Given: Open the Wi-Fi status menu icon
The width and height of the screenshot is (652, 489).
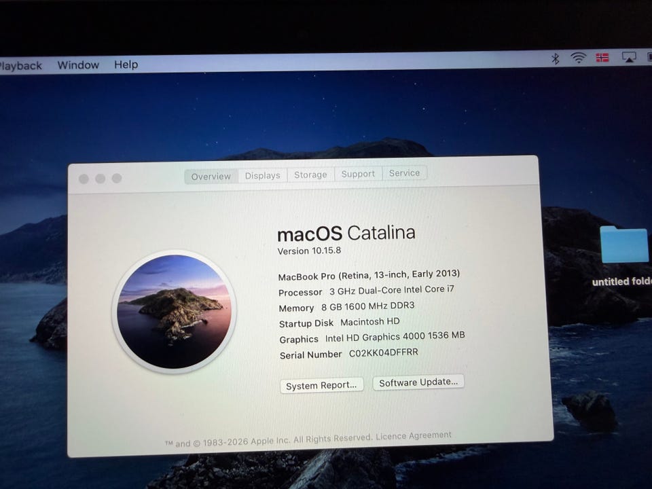Looking at the screenshot, I should click(578, 58).
